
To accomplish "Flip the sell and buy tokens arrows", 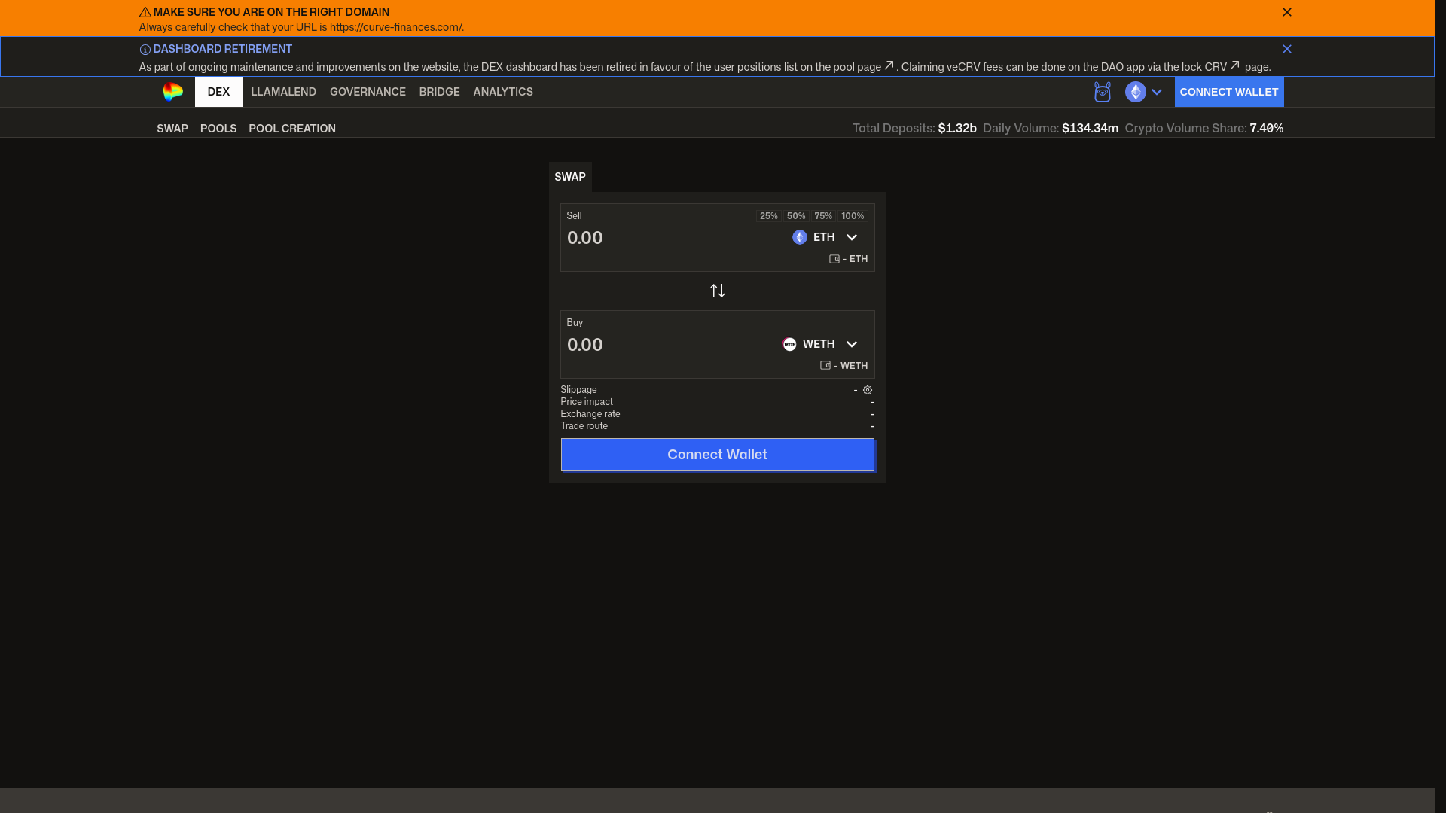I will (x=718, y=291).
